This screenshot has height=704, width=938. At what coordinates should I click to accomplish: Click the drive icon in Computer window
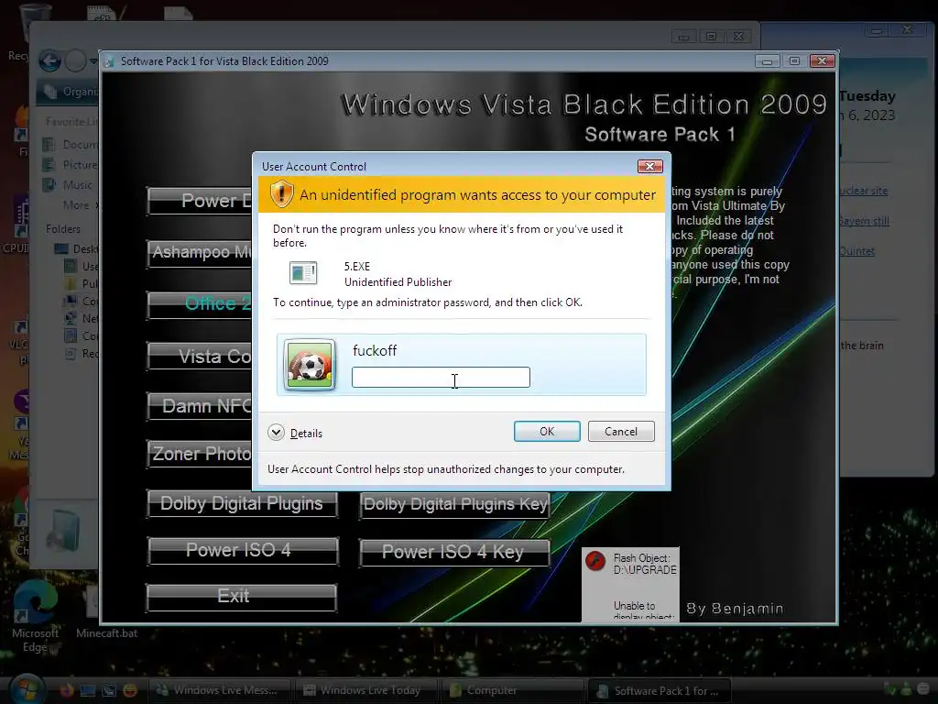(x=65, y=531)
